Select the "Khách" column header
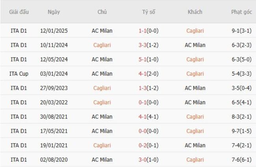The height and width of the screenshot is (167, 256). (x=195, y=12)
